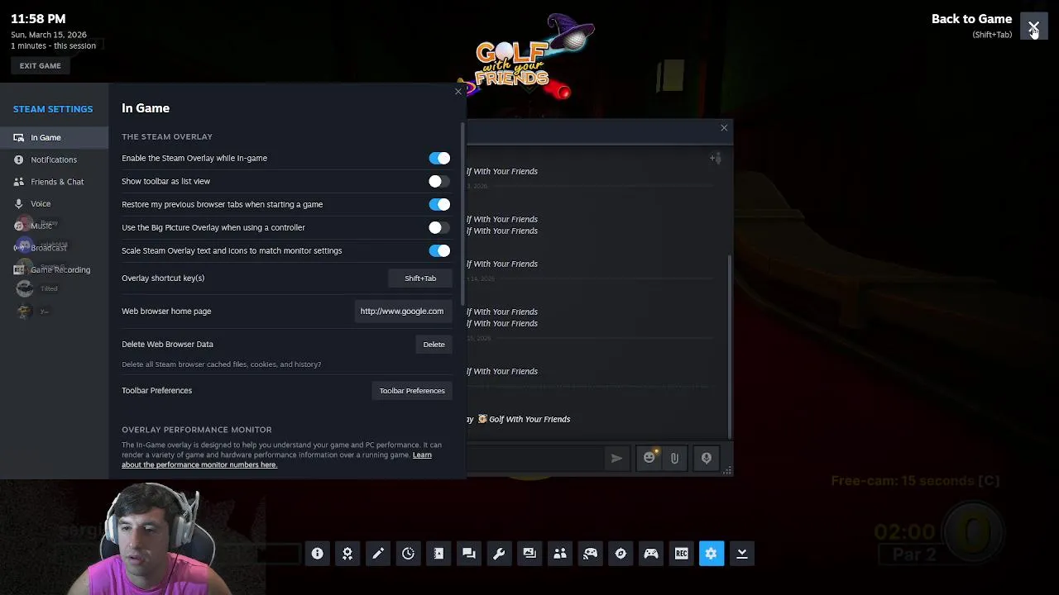Click the send message arrow icon
This screenshot has height=595, width=1059.
[x=616, y=458]
